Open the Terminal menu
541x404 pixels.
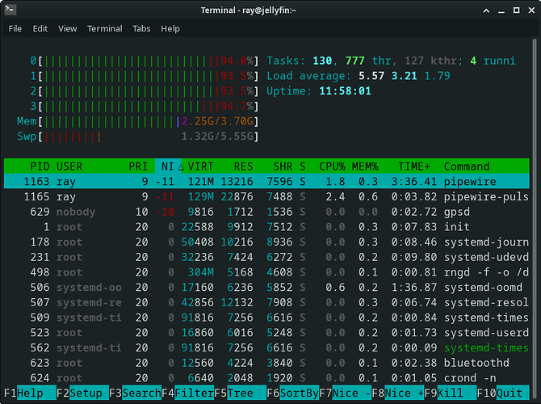[x=105, y=28]
